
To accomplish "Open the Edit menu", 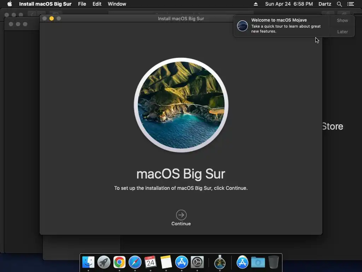I will coord(97,4).
